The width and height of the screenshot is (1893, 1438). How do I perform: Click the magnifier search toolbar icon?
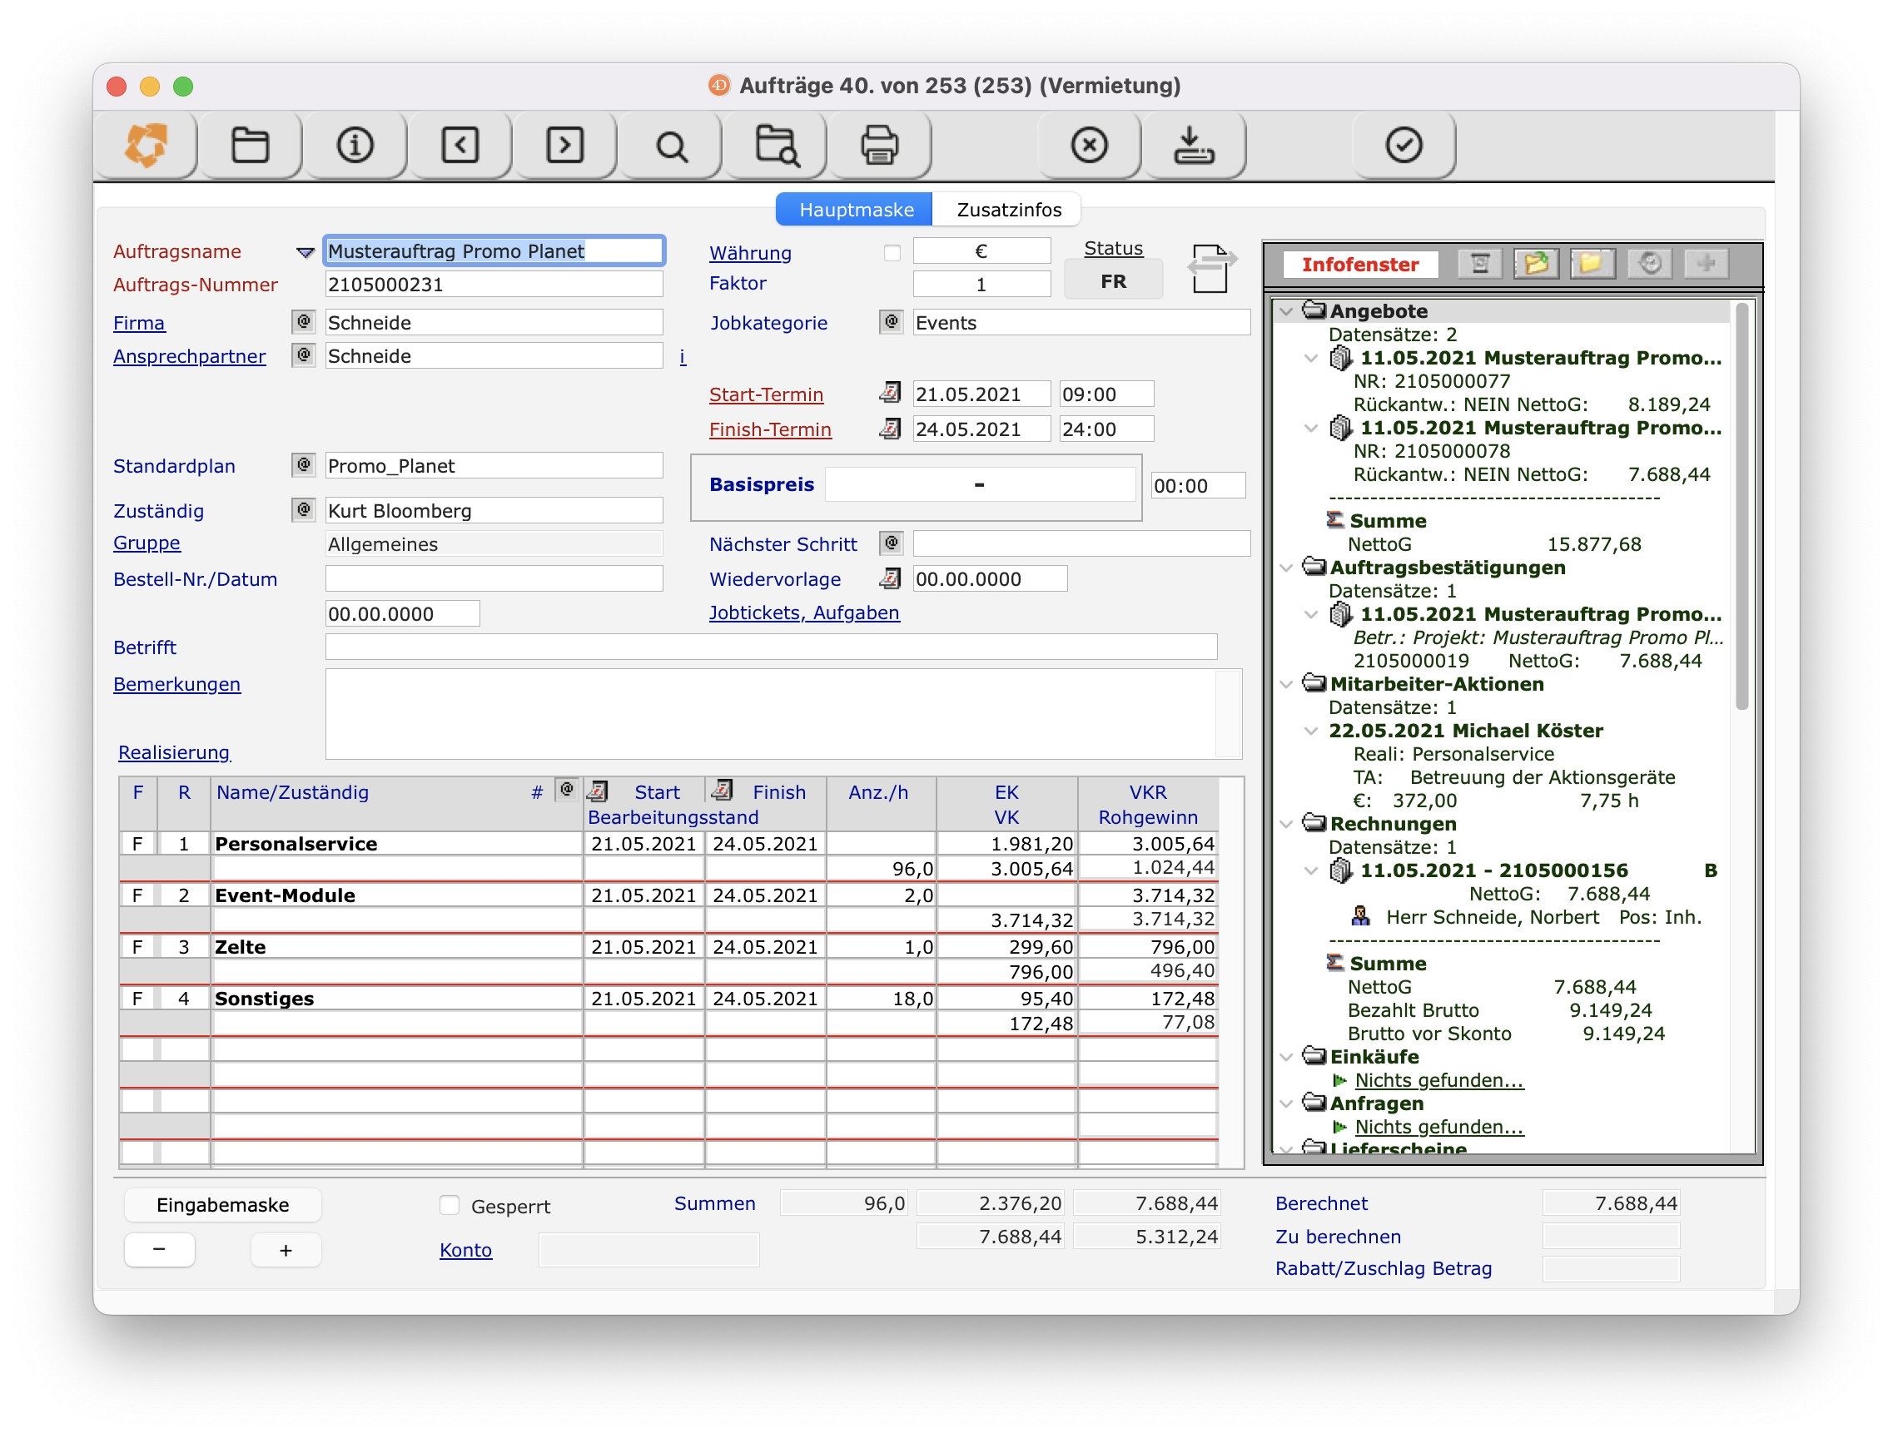(x=671, y=146)
